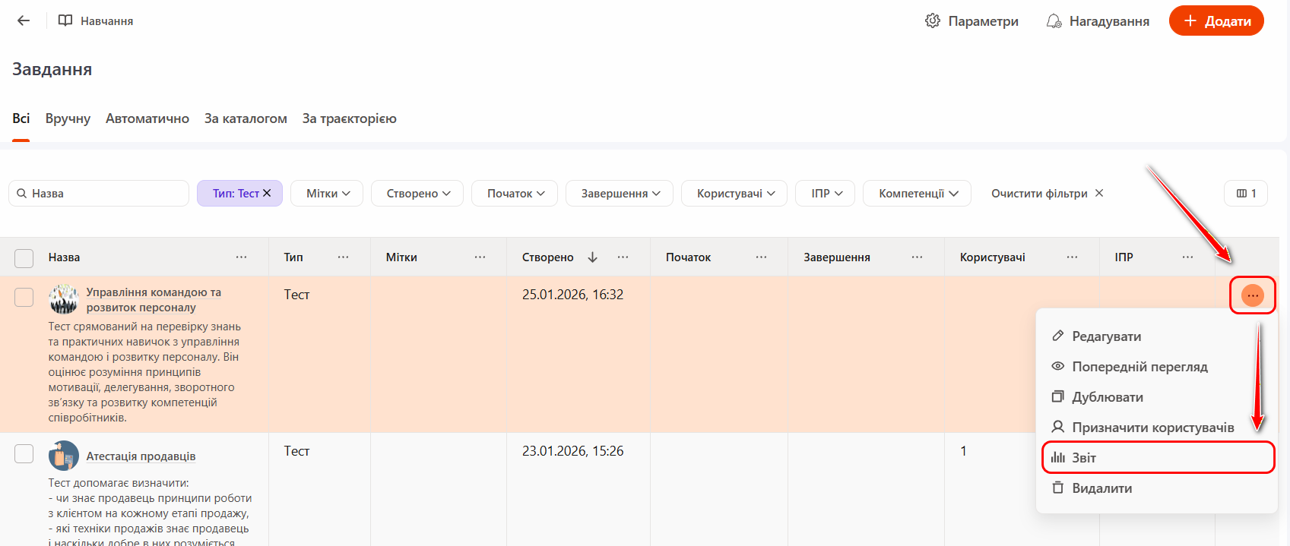Sort by Створено descending arrow
This screenshot has height=546, width=1290.
pos(593,257)
